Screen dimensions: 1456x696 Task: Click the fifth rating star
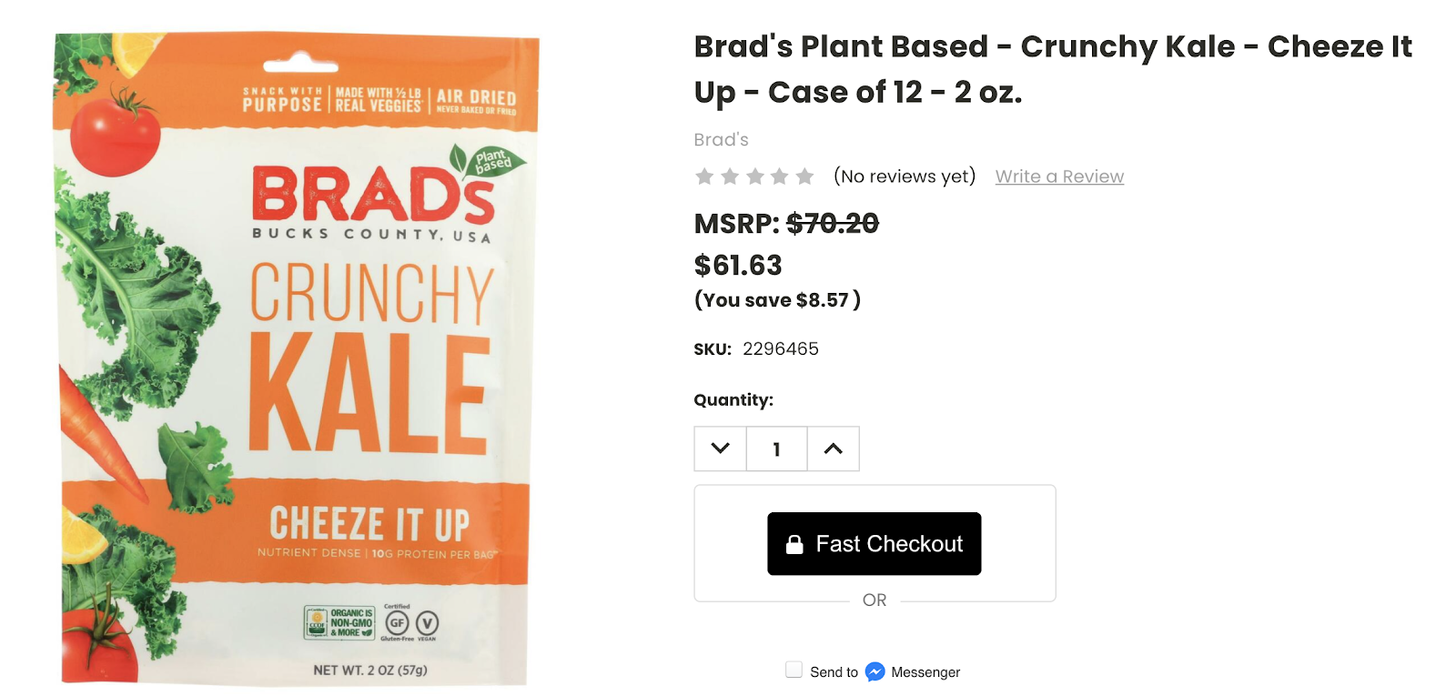(x=804, y=177)
